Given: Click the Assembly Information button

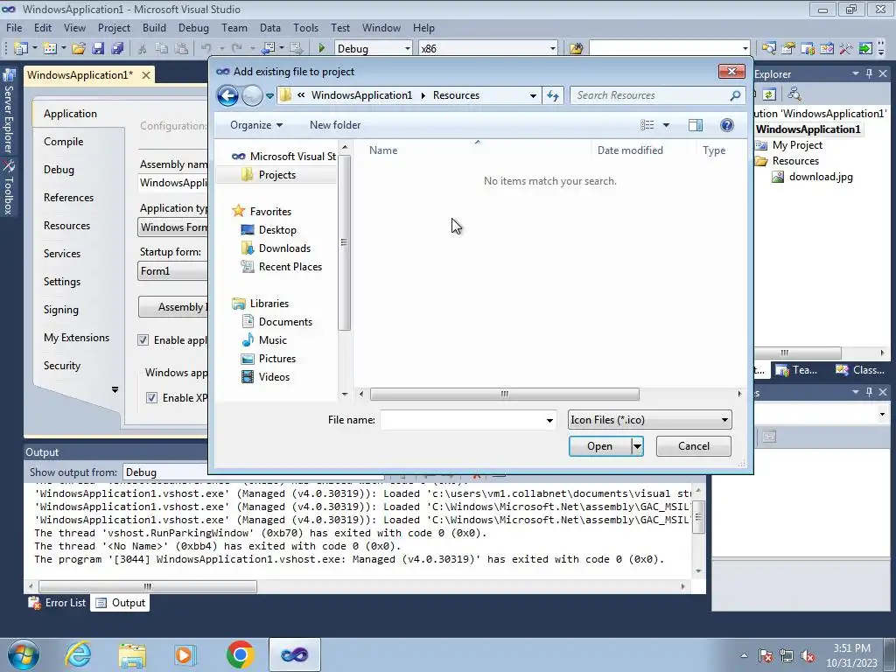Looking at the screenshot, I should [x=174, y=307].
